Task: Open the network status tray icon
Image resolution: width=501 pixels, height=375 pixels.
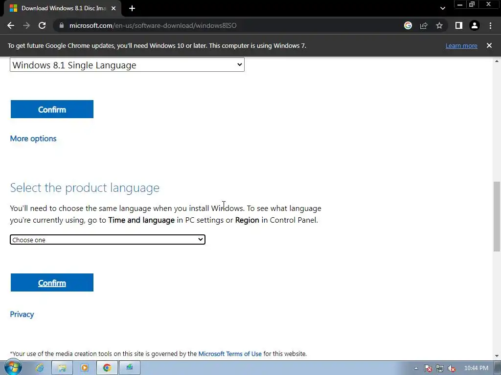Action: pyautogui.click(x=440, y=368)
